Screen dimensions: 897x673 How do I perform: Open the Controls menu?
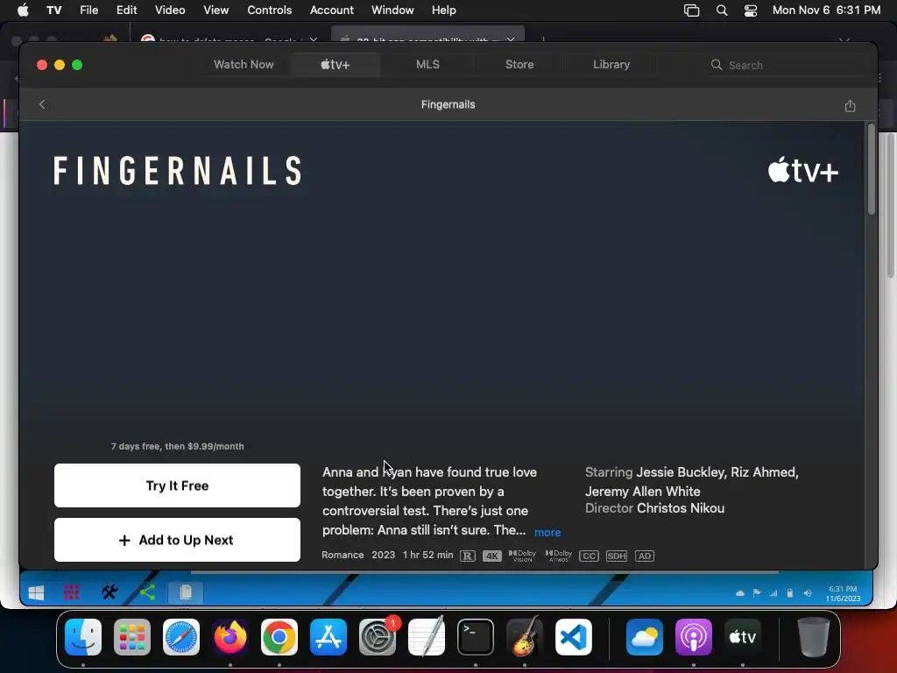tap(270, 10)
